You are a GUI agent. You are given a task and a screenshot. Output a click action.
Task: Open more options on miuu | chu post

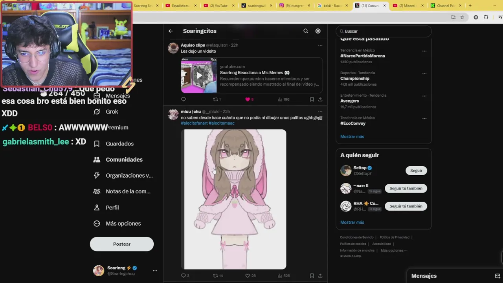click(x=320, y=112)
